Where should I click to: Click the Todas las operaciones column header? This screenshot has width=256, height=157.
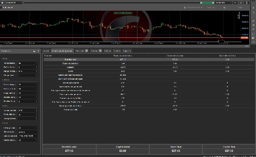coord(122,56)
